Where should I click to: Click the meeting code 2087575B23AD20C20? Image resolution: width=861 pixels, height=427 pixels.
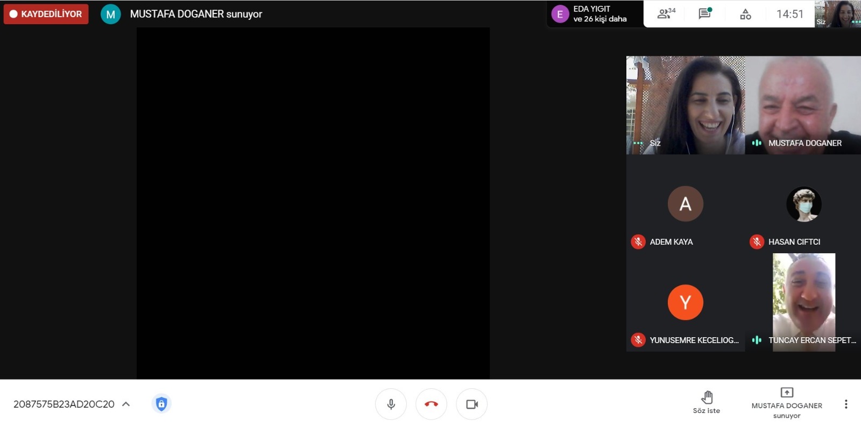[x=64, y=404]
